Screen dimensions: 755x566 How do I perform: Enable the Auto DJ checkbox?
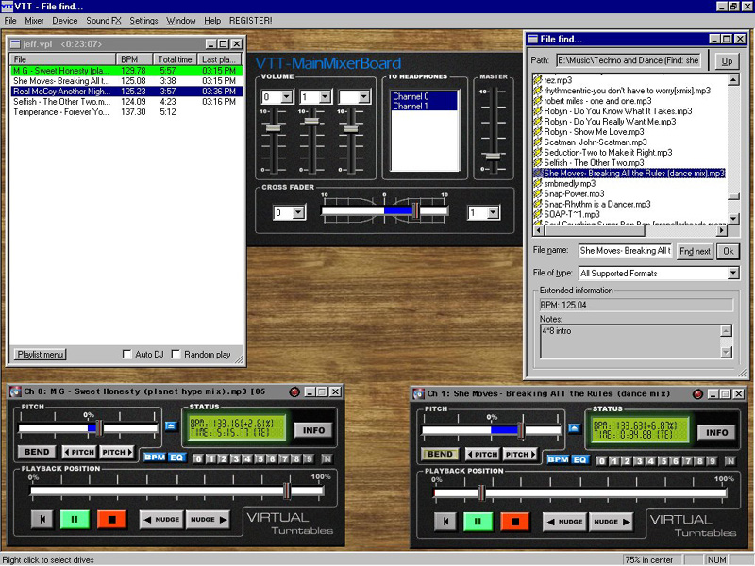tap(127, 355)
